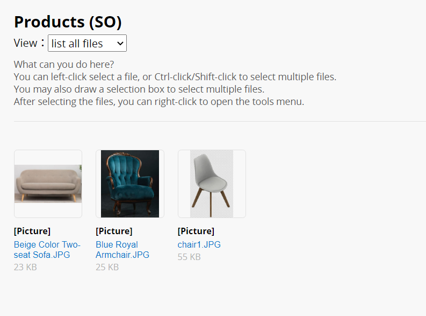The height and width of the screenshot is (316, 426).
Task: Click the Ctrl-click/Shift-click instruction line
Action: point(175,77)
